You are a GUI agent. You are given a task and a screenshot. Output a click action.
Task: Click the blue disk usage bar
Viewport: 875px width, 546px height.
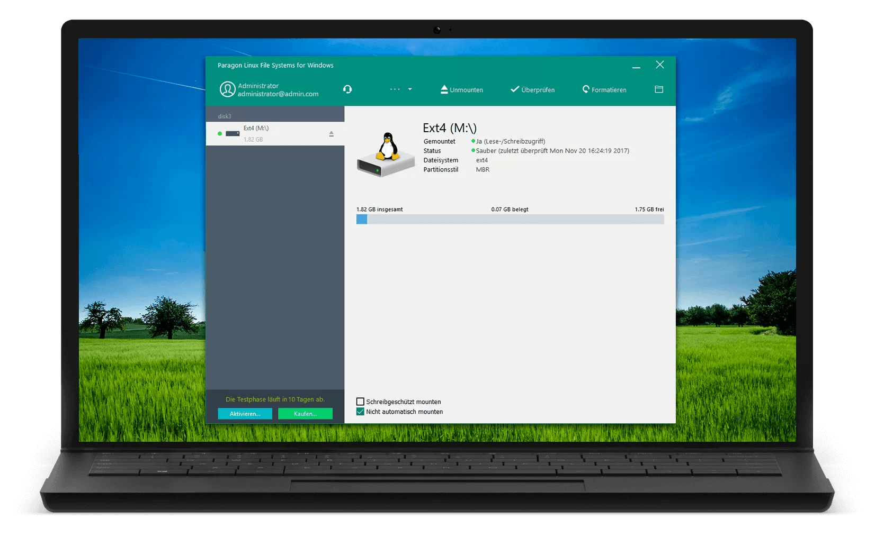[362, 219]
